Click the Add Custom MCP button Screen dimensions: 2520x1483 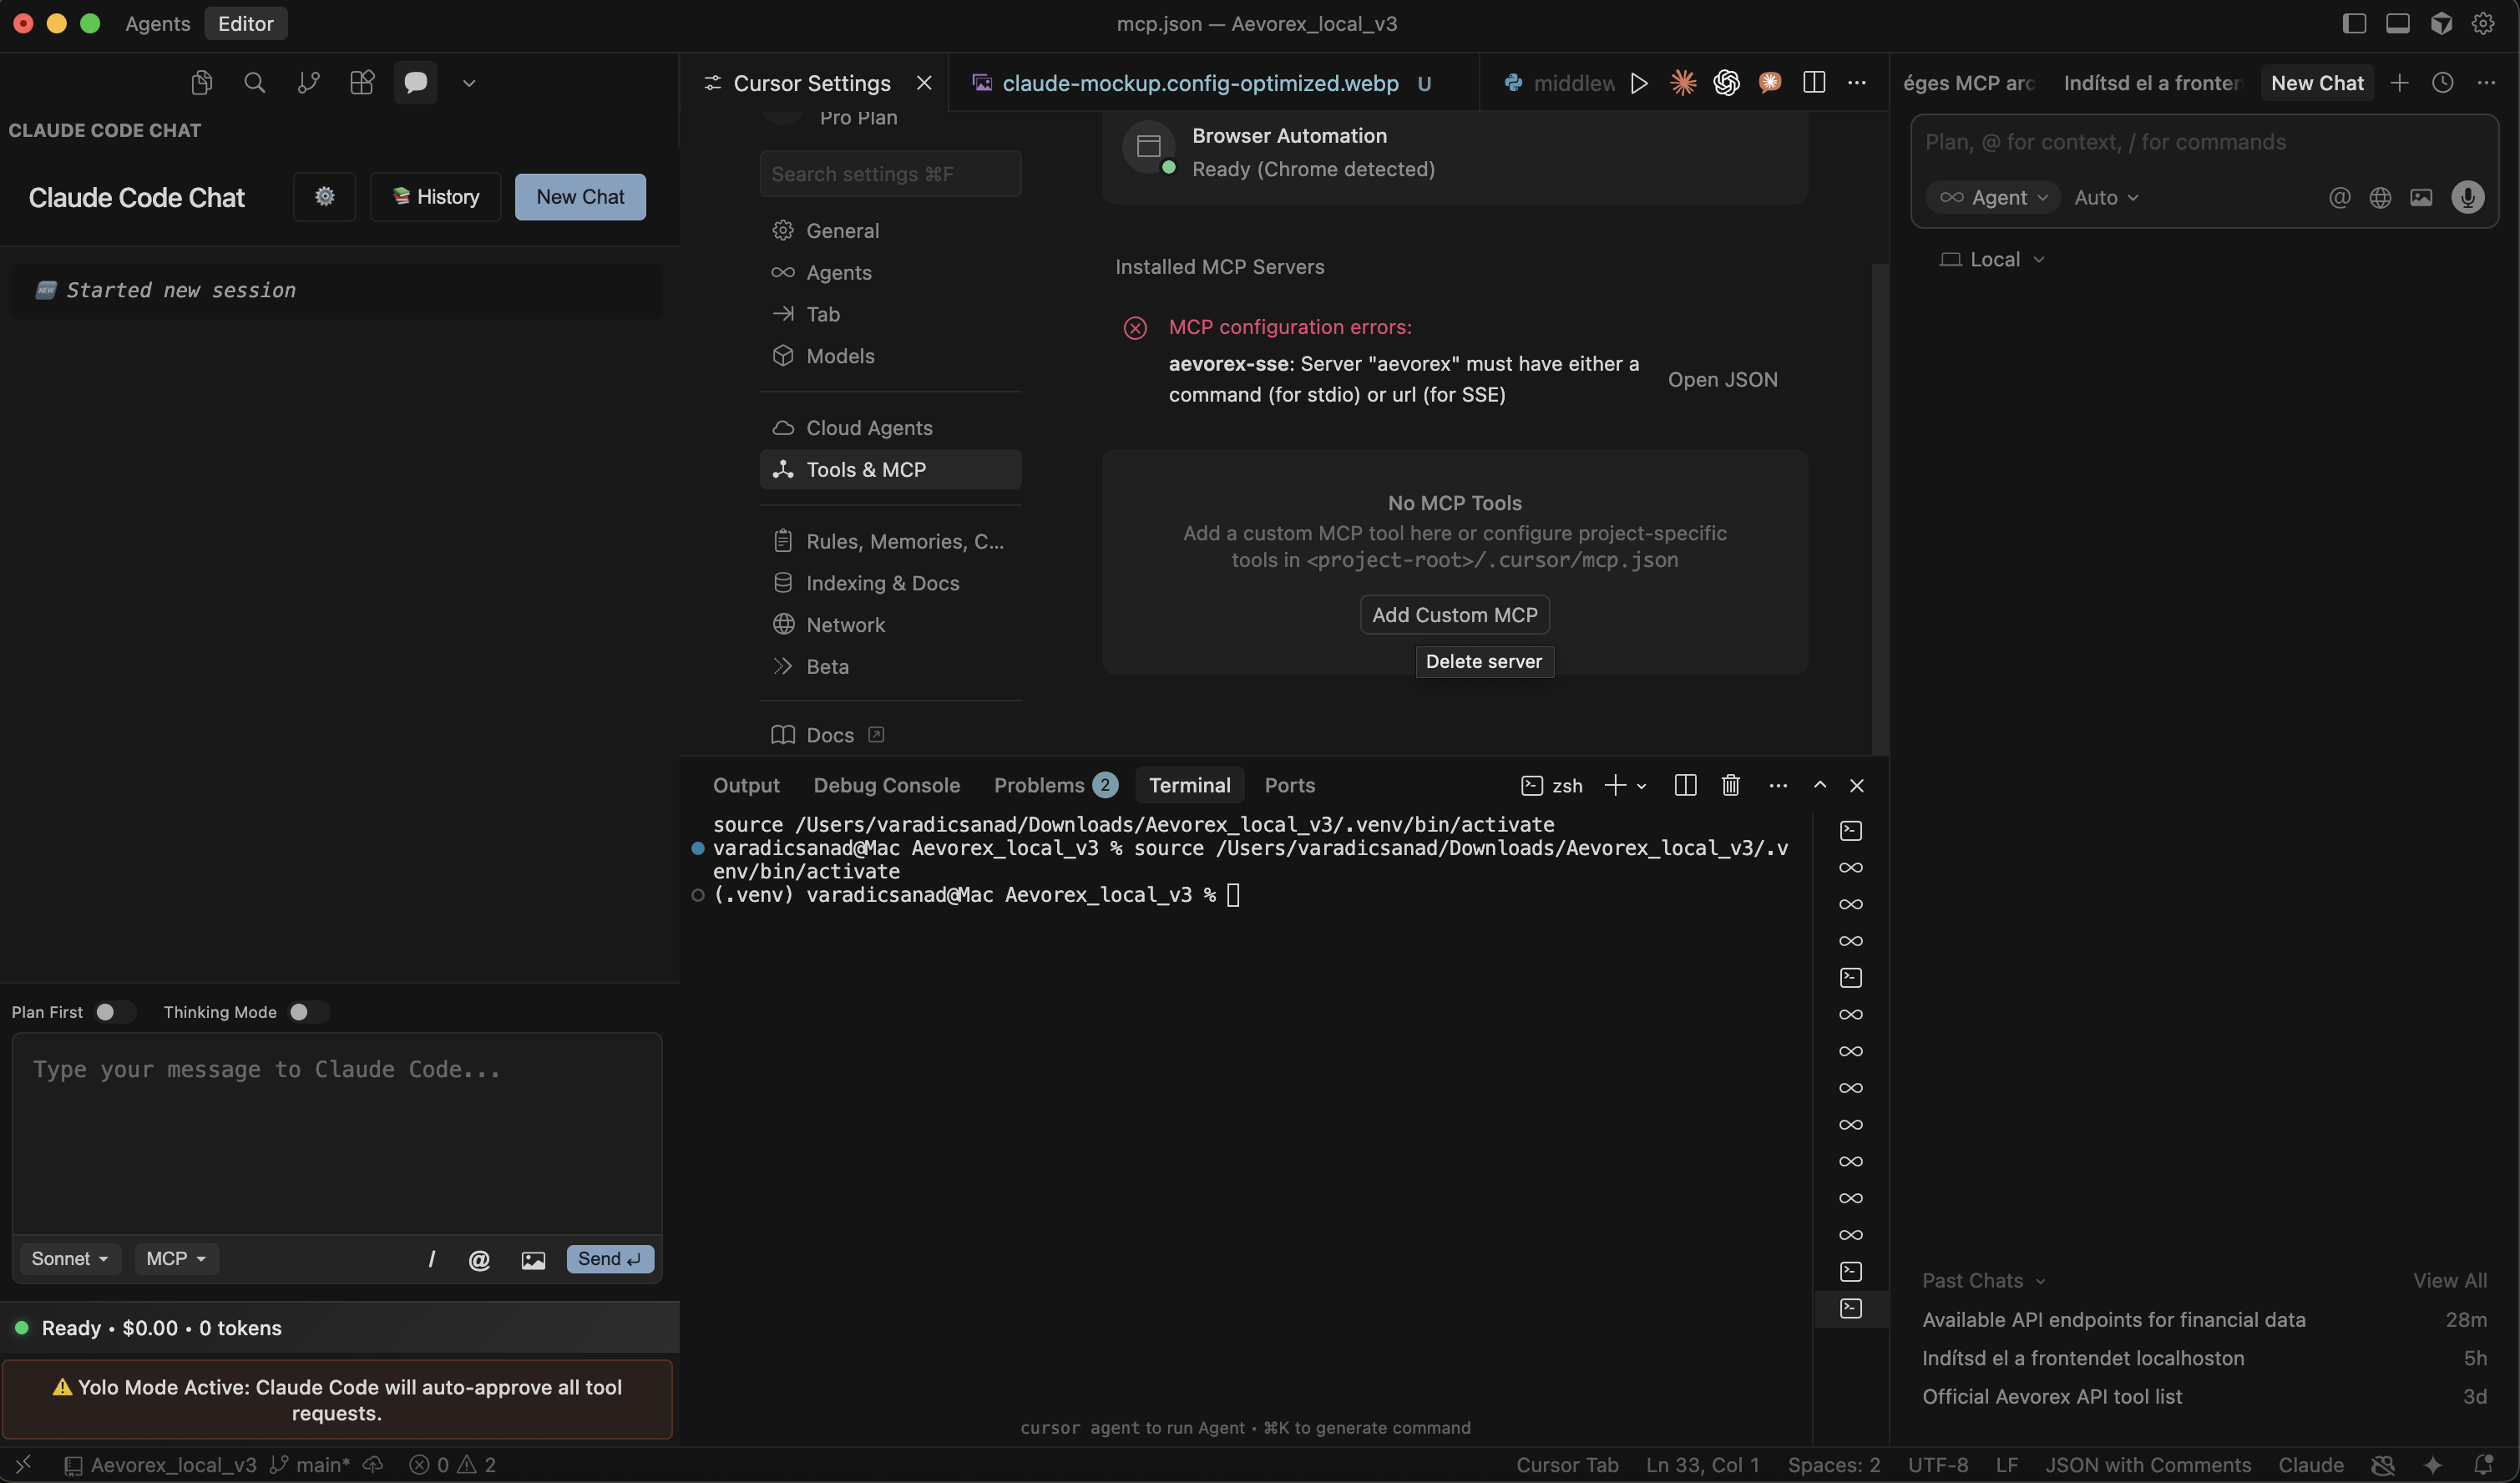click(1453, 614)
